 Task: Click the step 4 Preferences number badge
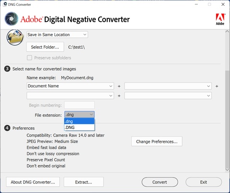point(7,128)
